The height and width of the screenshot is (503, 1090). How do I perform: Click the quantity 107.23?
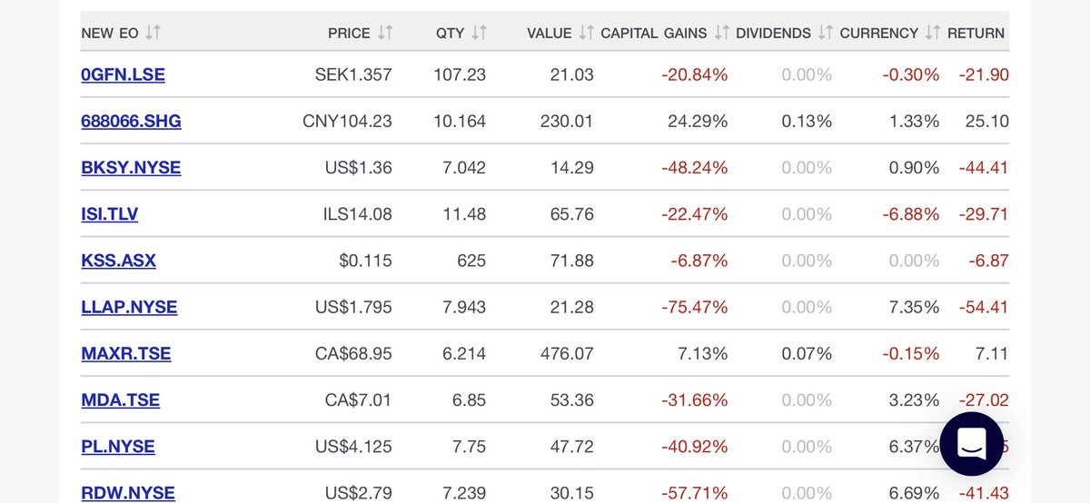pyautogui.click(x=461, y=74)
